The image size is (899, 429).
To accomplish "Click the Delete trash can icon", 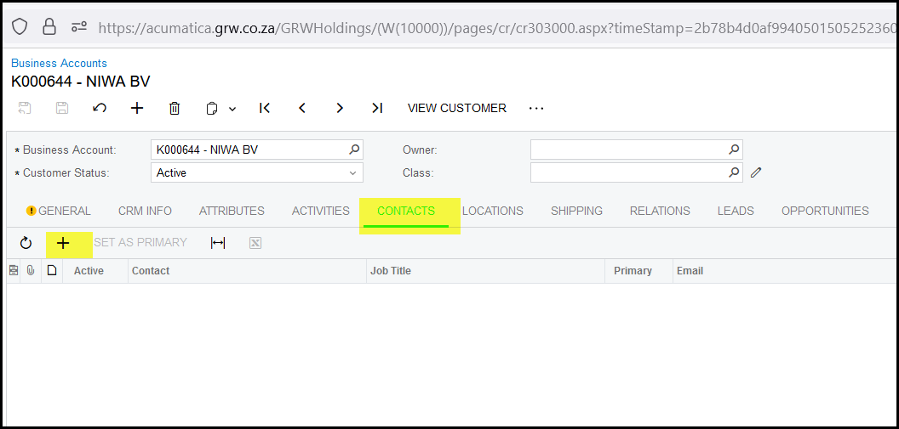I will [175, 108].
